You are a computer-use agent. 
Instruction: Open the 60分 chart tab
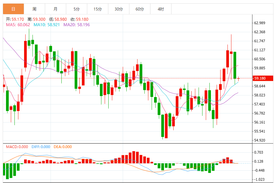140,9
